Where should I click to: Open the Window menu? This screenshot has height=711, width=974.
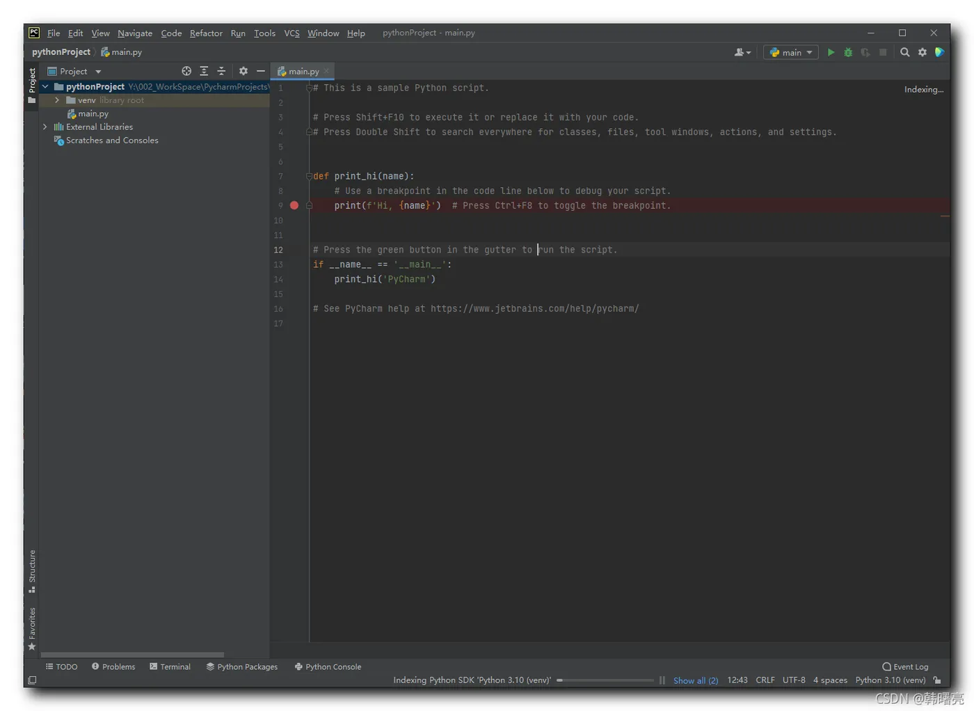pos(323,33)
